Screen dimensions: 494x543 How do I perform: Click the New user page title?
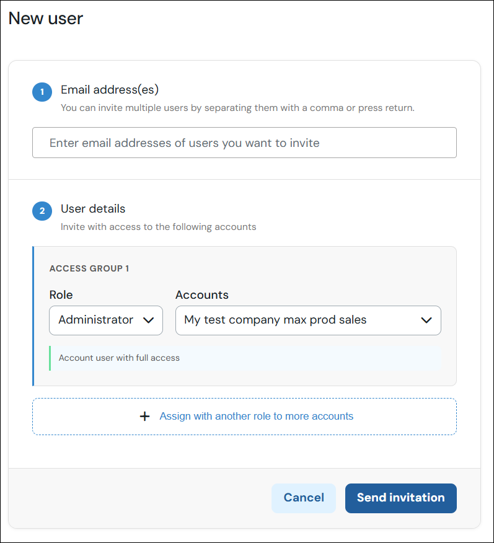[46, 19]
